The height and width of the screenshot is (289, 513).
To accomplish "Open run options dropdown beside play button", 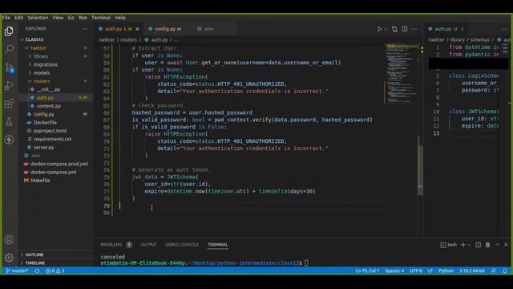I will pos(386,29).
